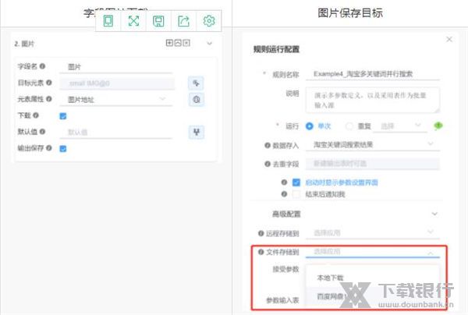Uncheck the 下载 checkbox
Viewport: 468px width, 315px height.
coord(63,116)
